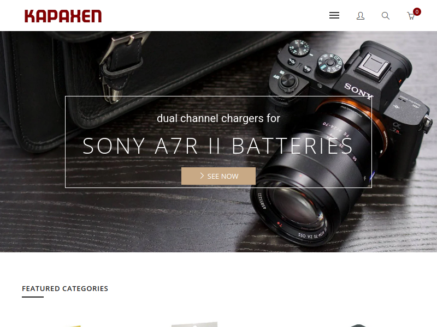Click the dual channel chargers subtitle
Viewport: 437px width, 327px height.
pyautogui.click(x=218, y=118)
